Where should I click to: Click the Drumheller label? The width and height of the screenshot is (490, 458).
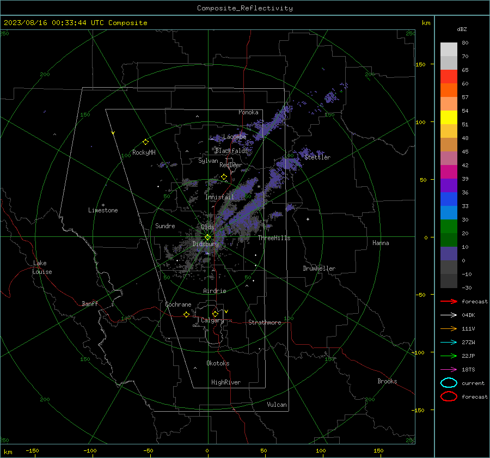319,268
